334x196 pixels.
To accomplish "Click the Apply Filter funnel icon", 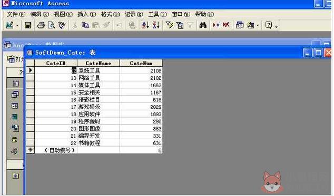I will 190,25.
